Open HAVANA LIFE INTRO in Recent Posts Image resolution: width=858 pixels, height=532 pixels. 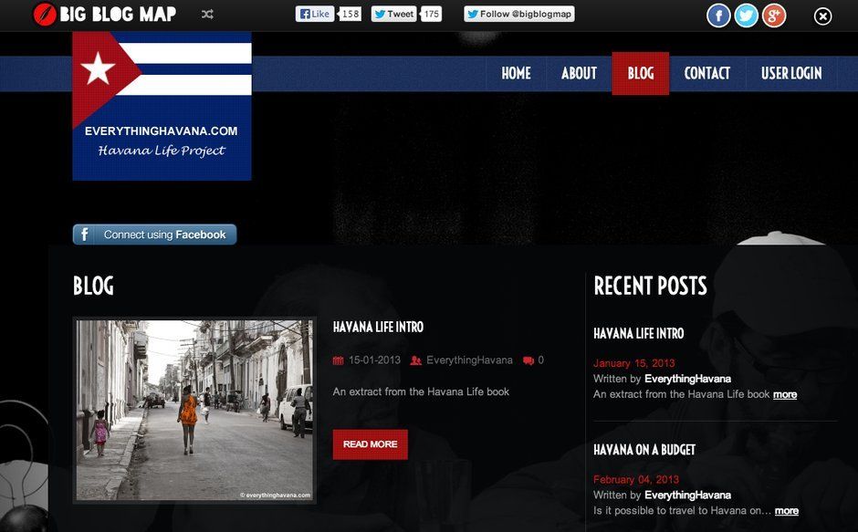[x=639, y=333]
